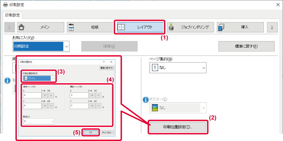Open the メイン tab with the home icon
283x141 pixels.
tap(40, 27)
